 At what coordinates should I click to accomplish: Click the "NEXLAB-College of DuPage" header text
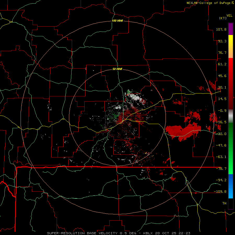209,3
